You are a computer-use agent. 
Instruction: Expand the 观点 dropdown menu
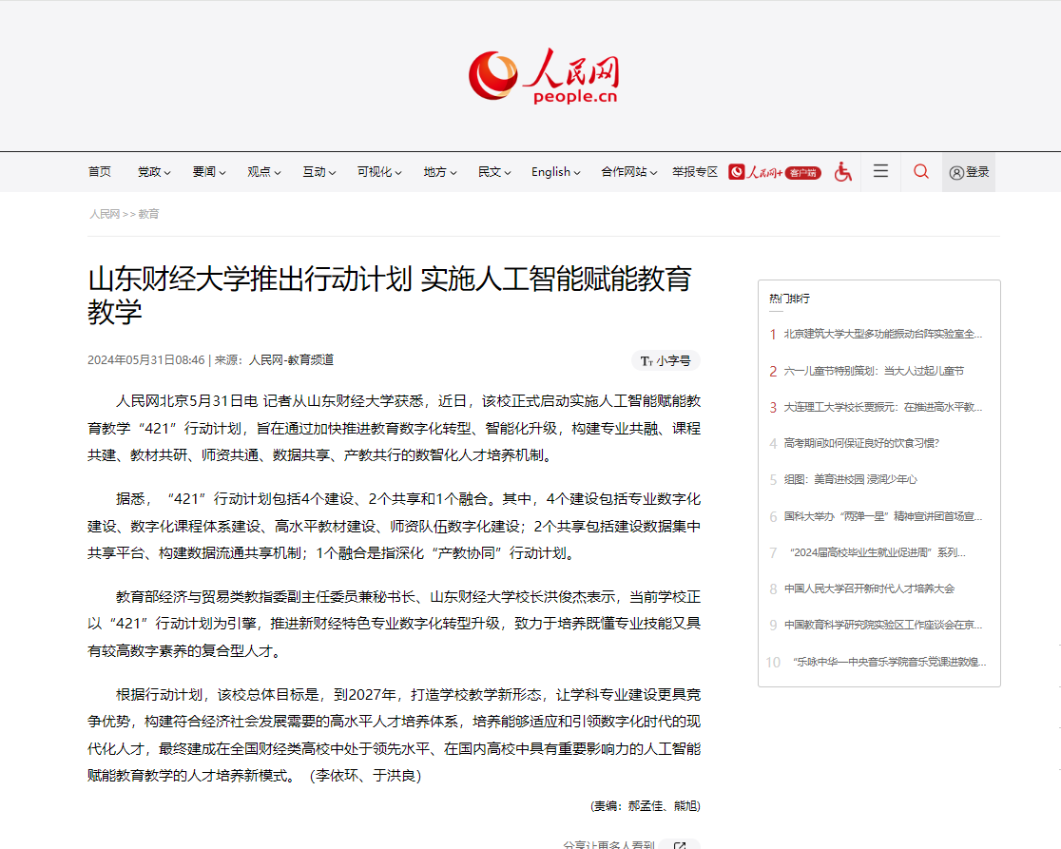(x=264, y=172)
